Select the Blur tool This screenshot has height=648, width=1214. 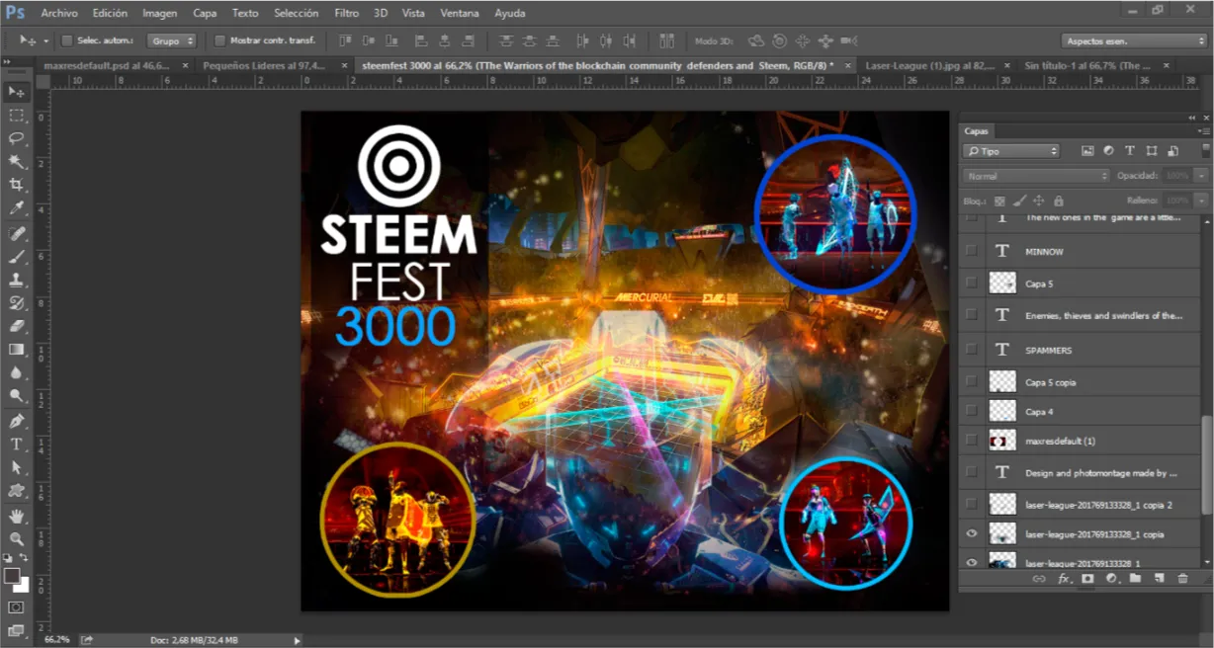point(17,372)
